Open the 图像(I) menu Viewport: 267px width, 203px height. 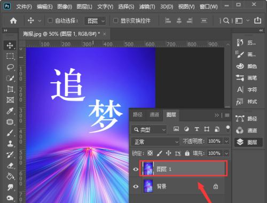pos(65,7)
